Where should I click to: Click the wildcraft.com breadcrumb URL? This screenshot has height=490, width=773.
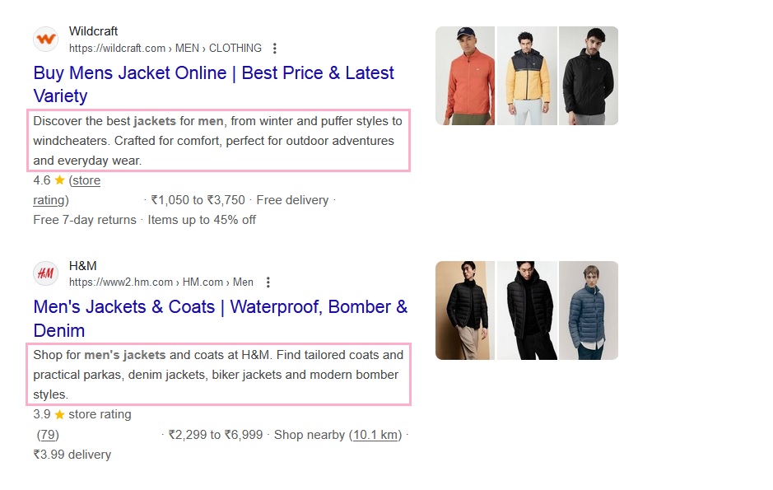[x=165, y=49]
